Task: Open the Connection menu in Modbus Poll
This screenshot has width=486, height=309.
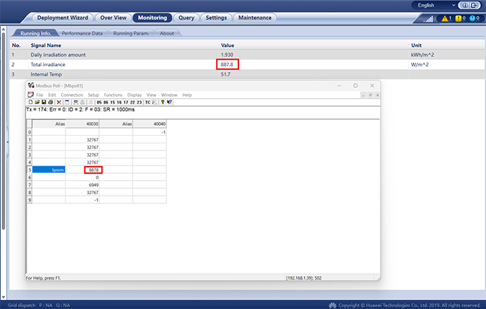Action: [71, 95]
